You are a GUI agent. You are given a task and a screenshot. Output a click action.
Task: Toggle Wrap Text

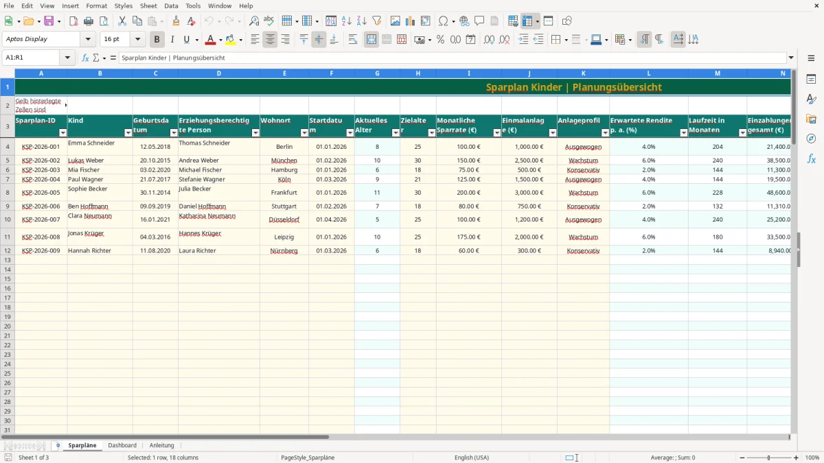(353, 40)
